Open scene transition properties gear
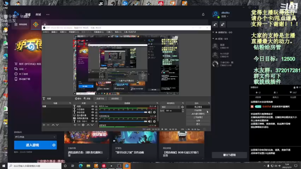 click(x=182, y=107)
